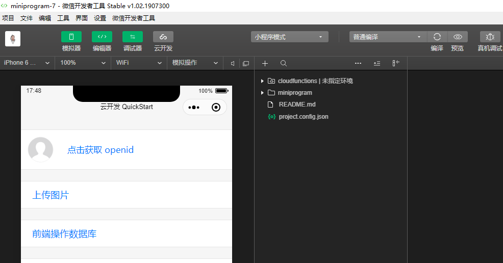Click the user avatar in toolbar
The image size is (503, 263).
tap(13, 39)
